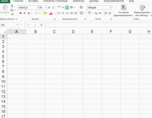This screenshot has width=152, height=118.
Task: Decrease decimal places icon
Action: [110, 13]
